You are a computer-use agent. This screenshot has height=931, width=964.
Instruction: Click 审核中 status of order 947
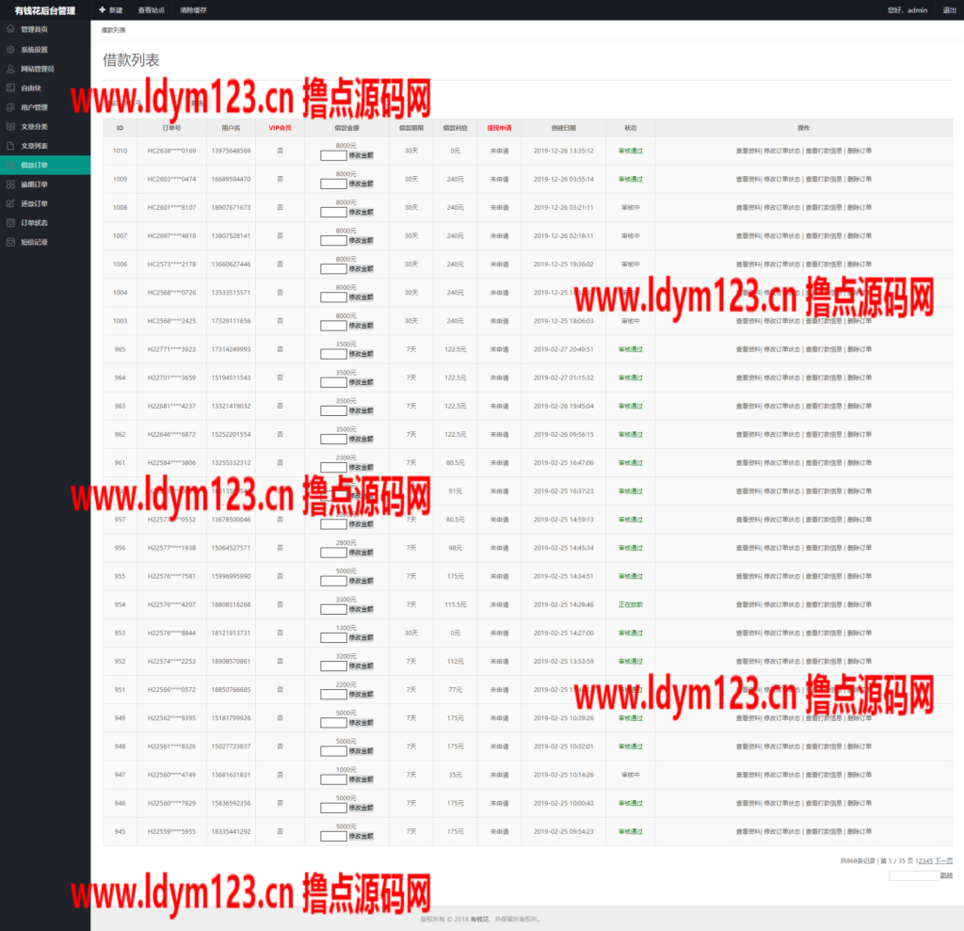click(x=630, y=775)
